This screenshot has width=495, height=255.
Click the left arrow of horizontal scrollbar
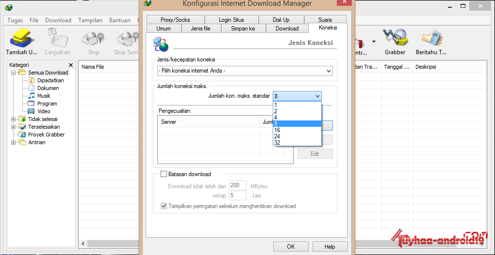83,244
